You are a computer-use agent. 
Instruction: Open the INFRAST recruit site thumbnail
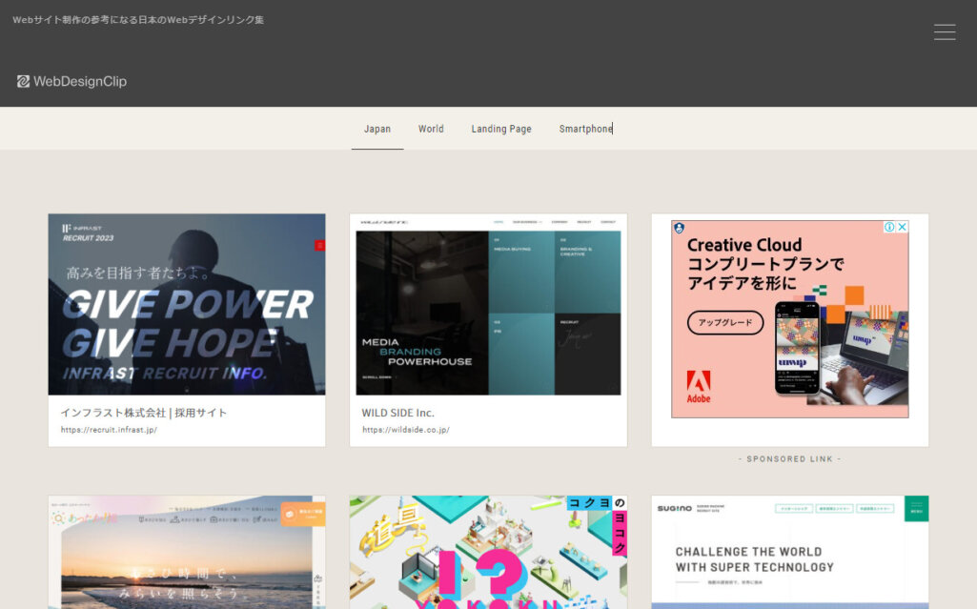pyautogui.click(x=186, y=305)
